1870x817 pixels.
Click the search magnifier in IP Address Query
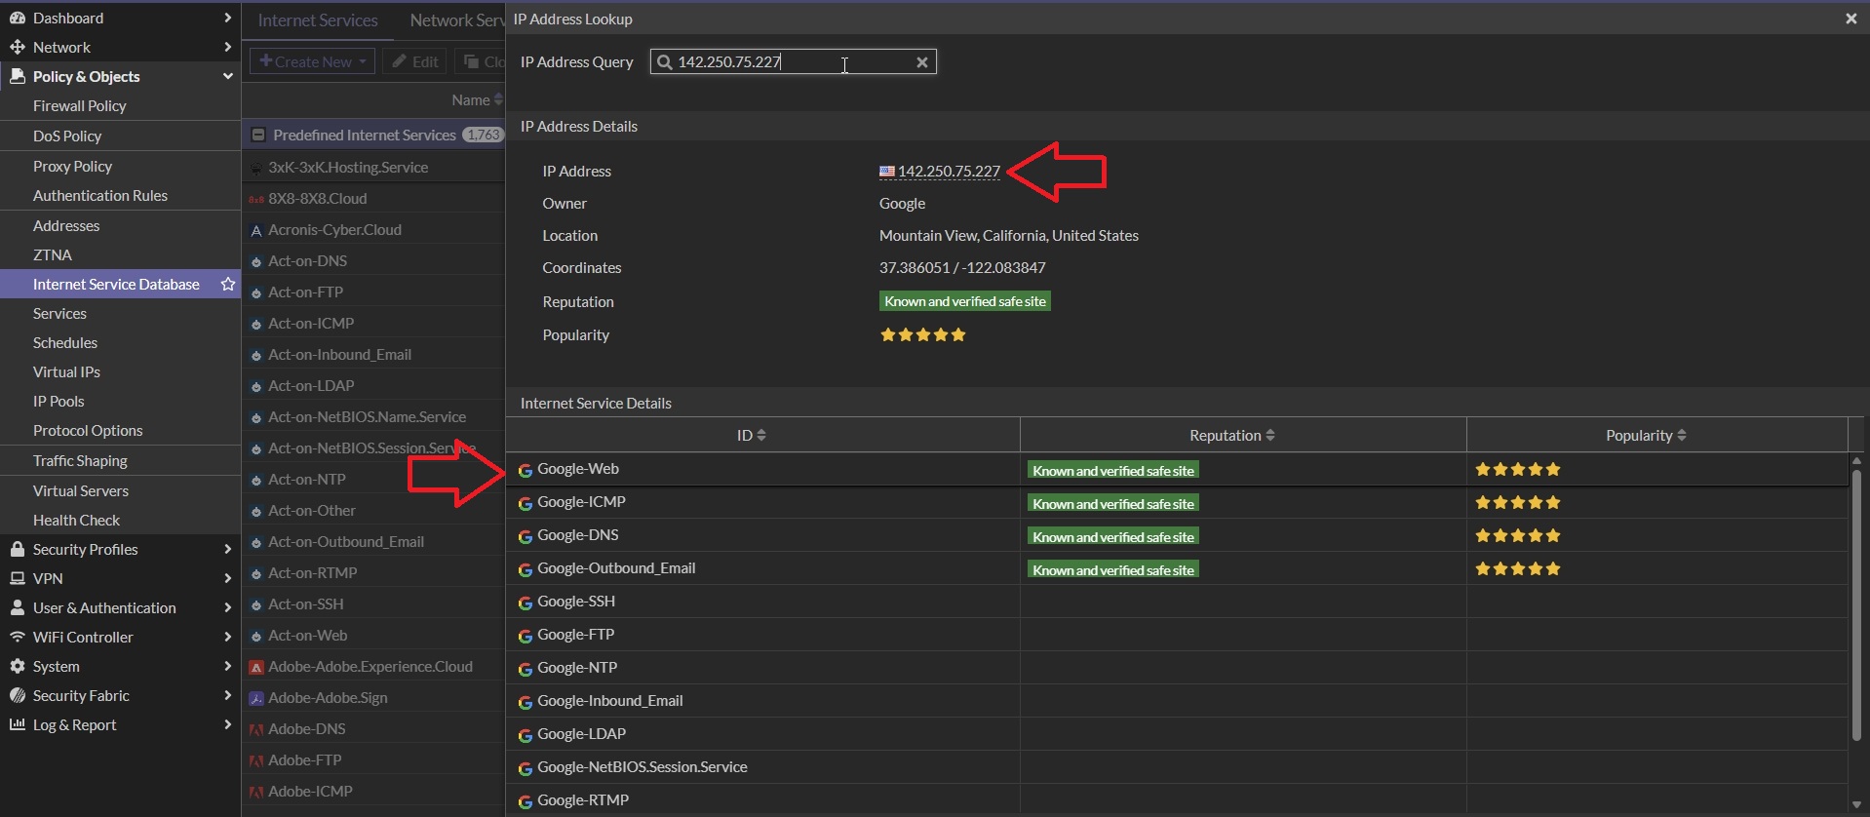(665, 62)
